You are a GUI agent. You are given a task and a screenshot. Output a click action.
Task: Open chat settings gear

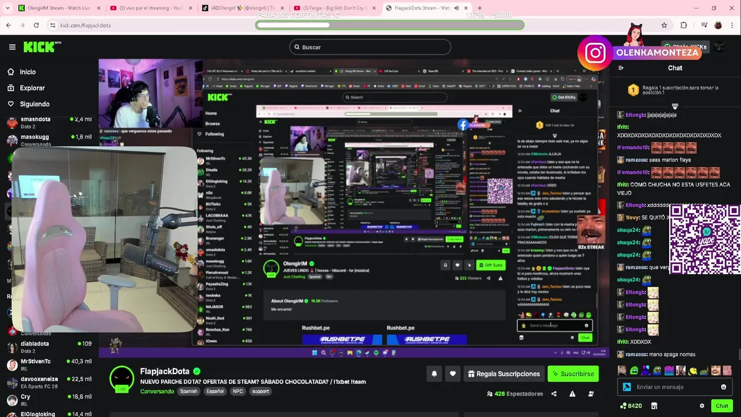(702, 406)
